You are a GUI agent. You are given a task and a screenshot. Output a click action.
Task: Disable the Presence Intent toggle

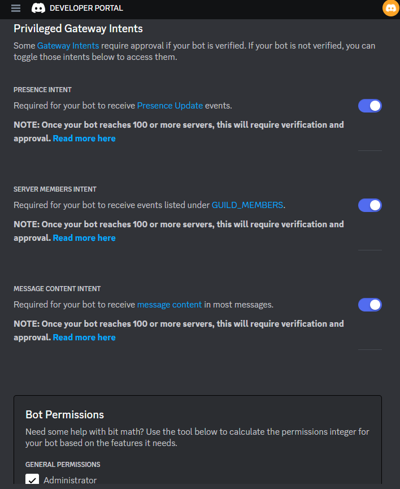(x=369, y=106)
